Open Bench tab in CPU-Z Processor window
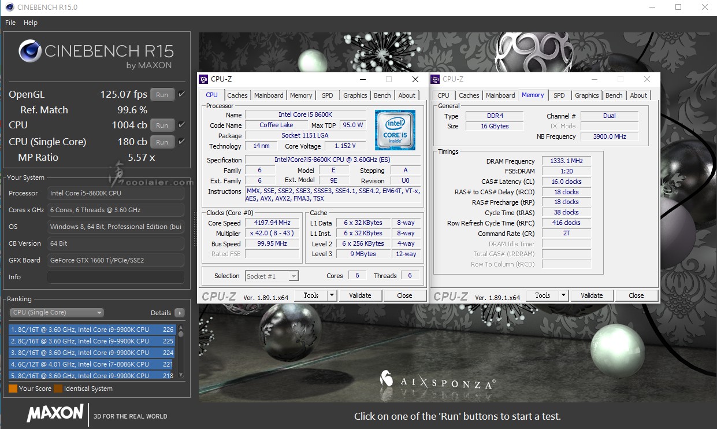The height and width of the screenshot is (429, 717). click(x=382, y=95)
